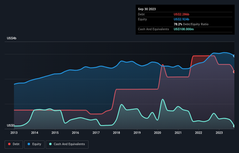Screen dimensions: 239x153
Task: Click the red Debt legend dot
Action: pos(9,144)
